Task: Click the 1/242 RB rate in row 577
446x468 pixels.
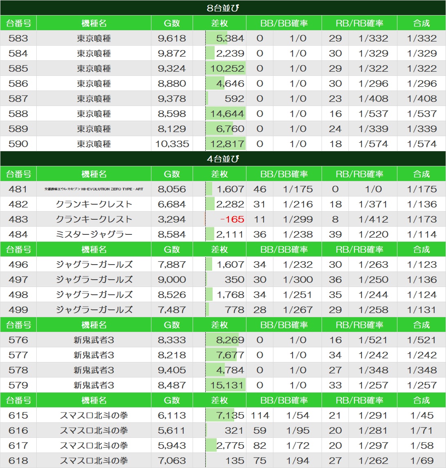Action: tap(373, 355)
